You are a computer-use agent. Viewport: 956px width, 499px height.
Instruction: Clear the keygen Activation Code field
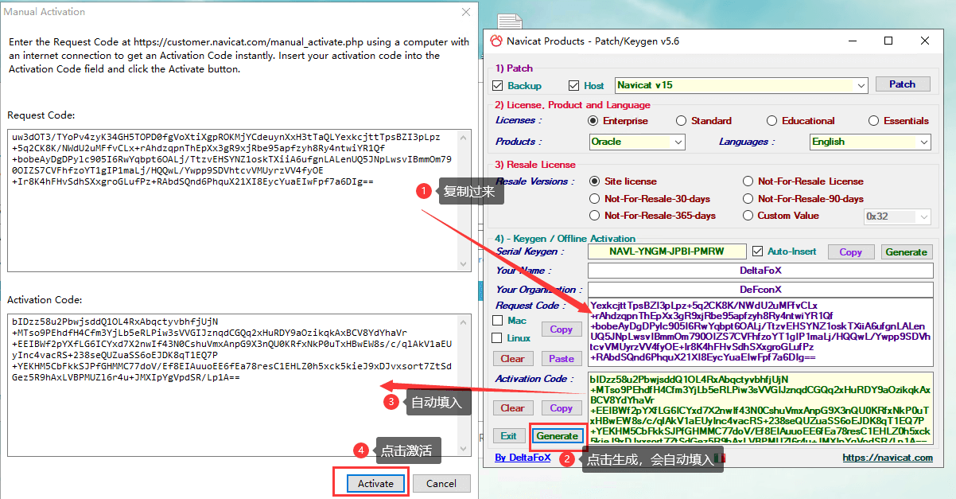click(x=512, y=408)
